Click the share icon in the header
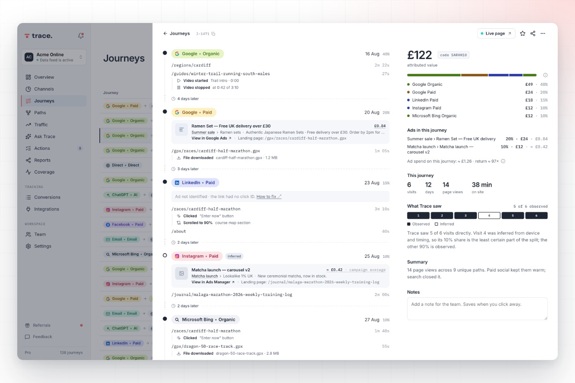 tap(533, 34)
